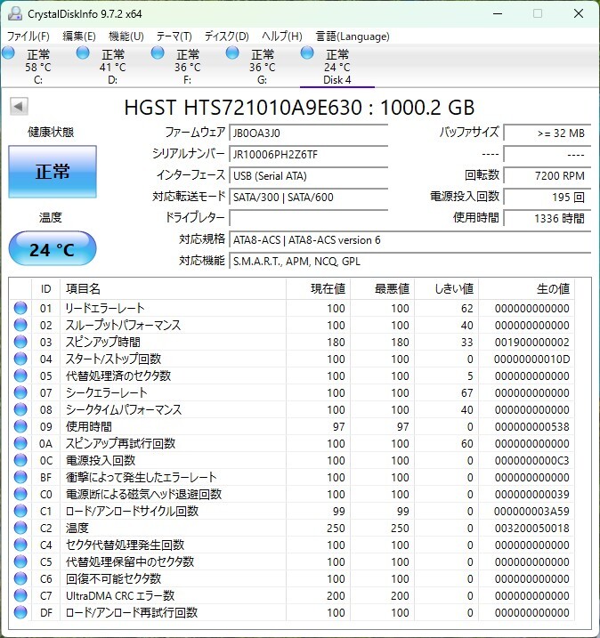Click status orb for ID C6 row
The height and width of the screenshot is (638, 600).
click(x=20, y=578)
